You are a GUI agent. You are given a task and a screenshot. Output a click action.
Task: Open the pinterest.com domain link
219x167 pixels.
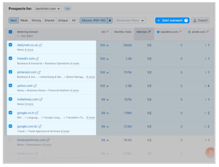tap(27, 72)
